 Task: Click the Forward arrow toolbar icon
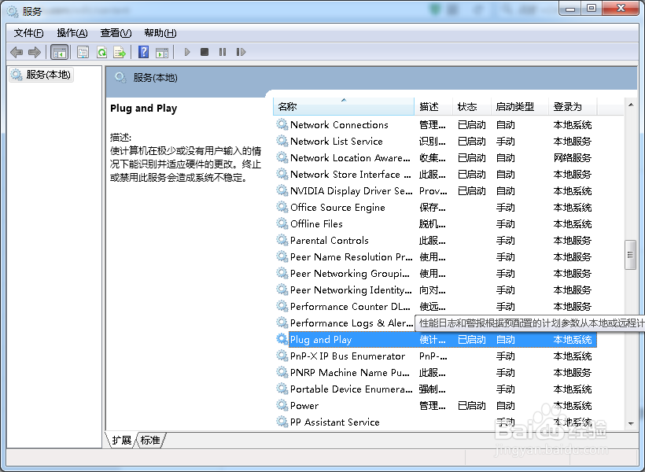[35, 52]
